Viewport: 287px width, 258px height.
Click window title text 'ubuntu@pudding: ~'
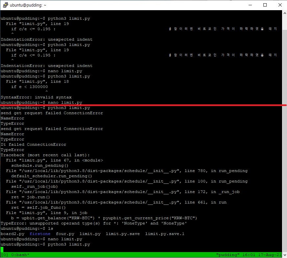[x=28, y=5]
